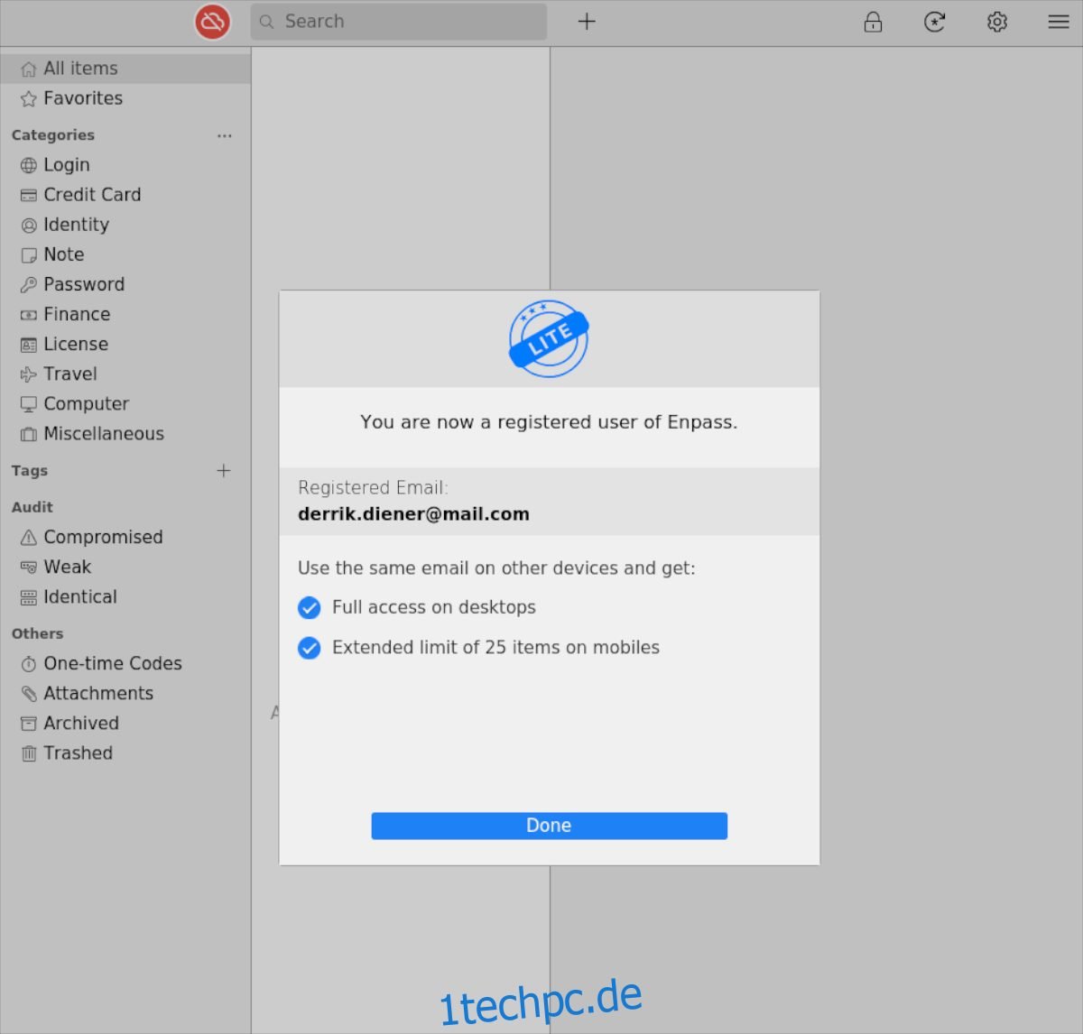
Task: Open the hamburger menu
Action: coord(1059,22)
